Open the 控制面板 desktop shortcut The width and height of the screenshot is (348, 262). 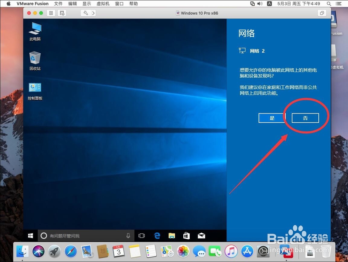pos(35,91)
